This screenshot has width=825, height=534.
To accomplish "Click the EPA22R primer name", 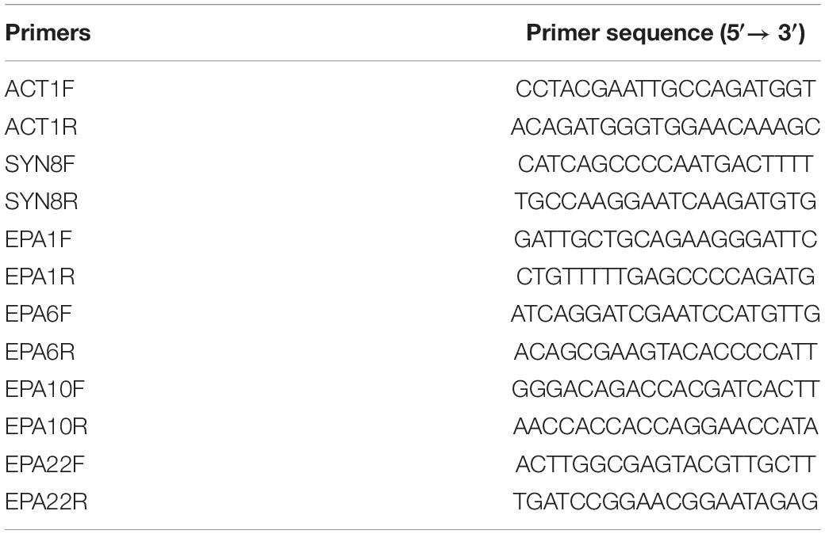I will tap(46, 502).
